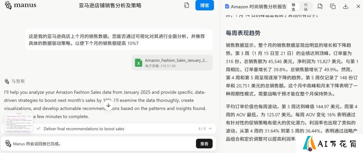
Task: Copy report with the duplicate icon
Action: tap(333, 6)
